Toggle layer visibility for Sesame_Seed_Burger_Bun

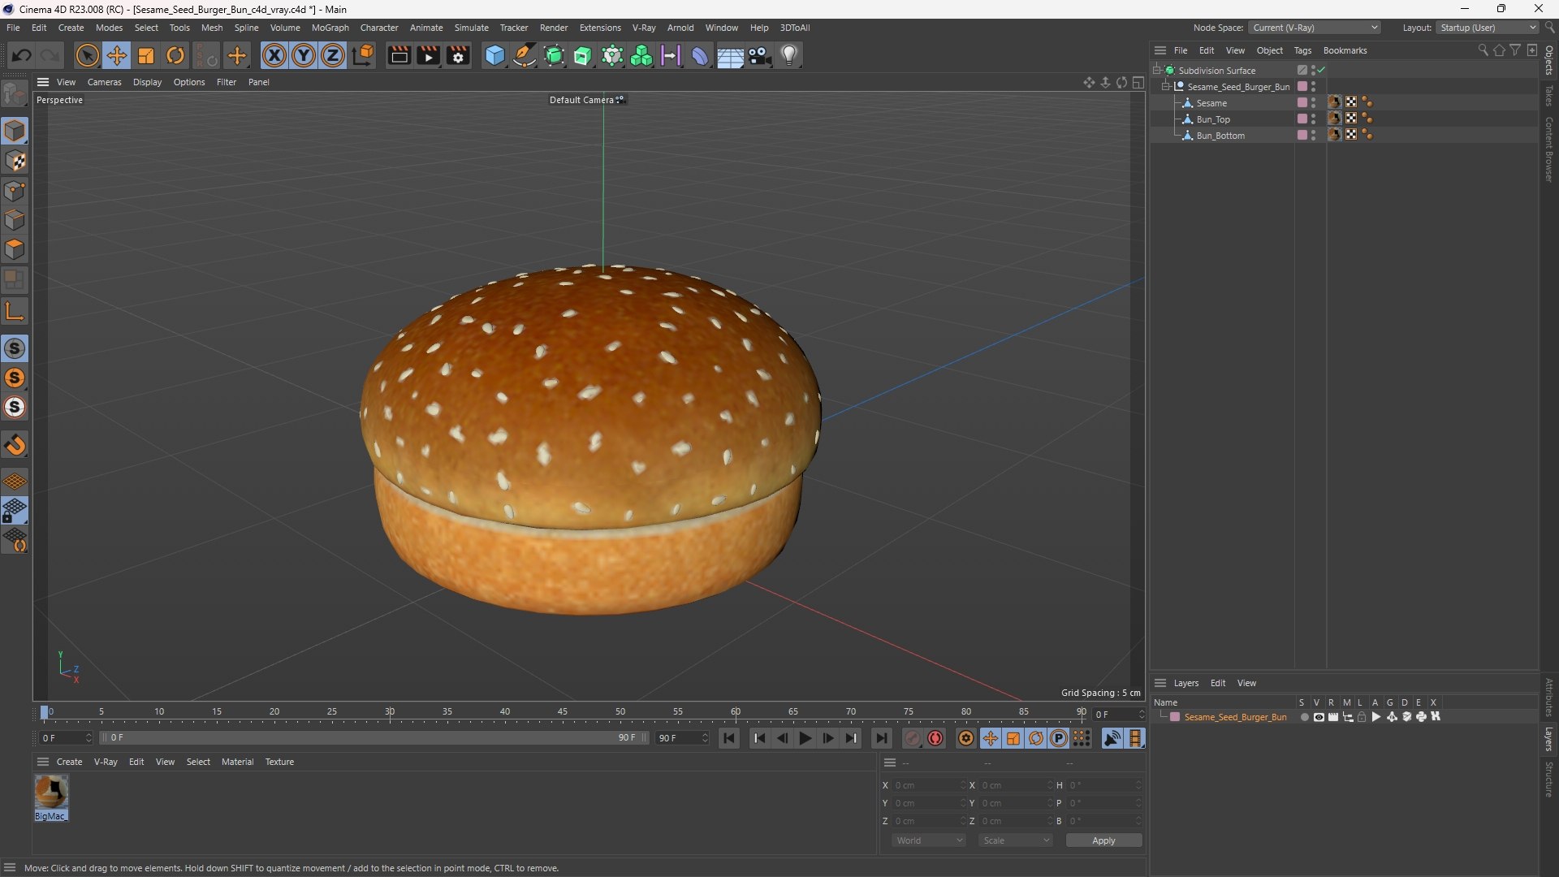(1319, 717)
